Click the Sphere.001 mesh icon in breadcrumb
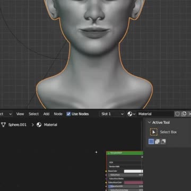The image size is (191, 191). (3, 125)
